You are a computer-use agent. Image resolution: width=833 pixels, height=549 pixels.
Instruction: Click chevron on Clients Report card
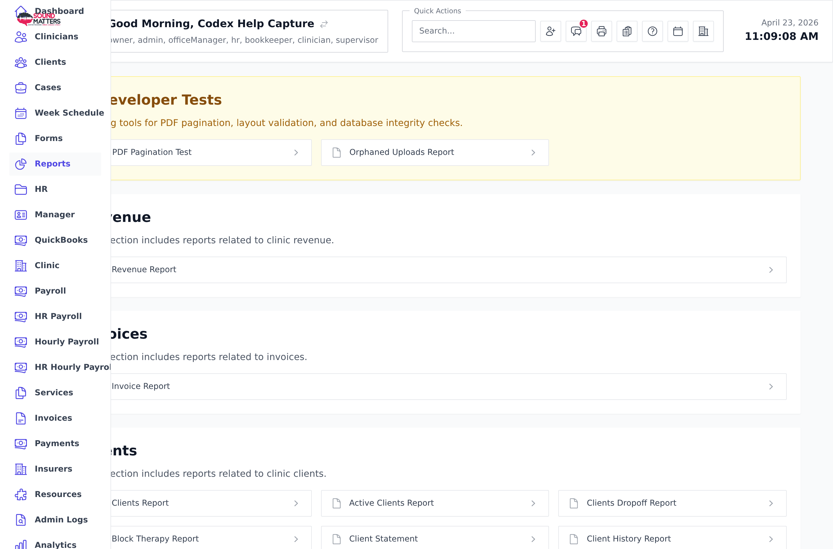coord(296,503)
